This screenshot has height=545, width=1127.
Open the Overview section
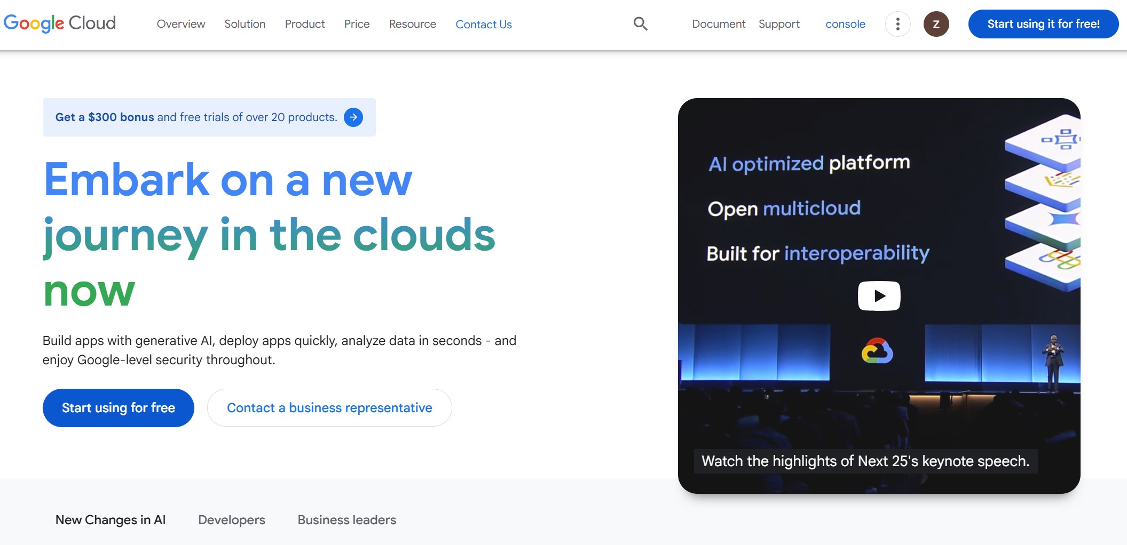click(180, 24)
